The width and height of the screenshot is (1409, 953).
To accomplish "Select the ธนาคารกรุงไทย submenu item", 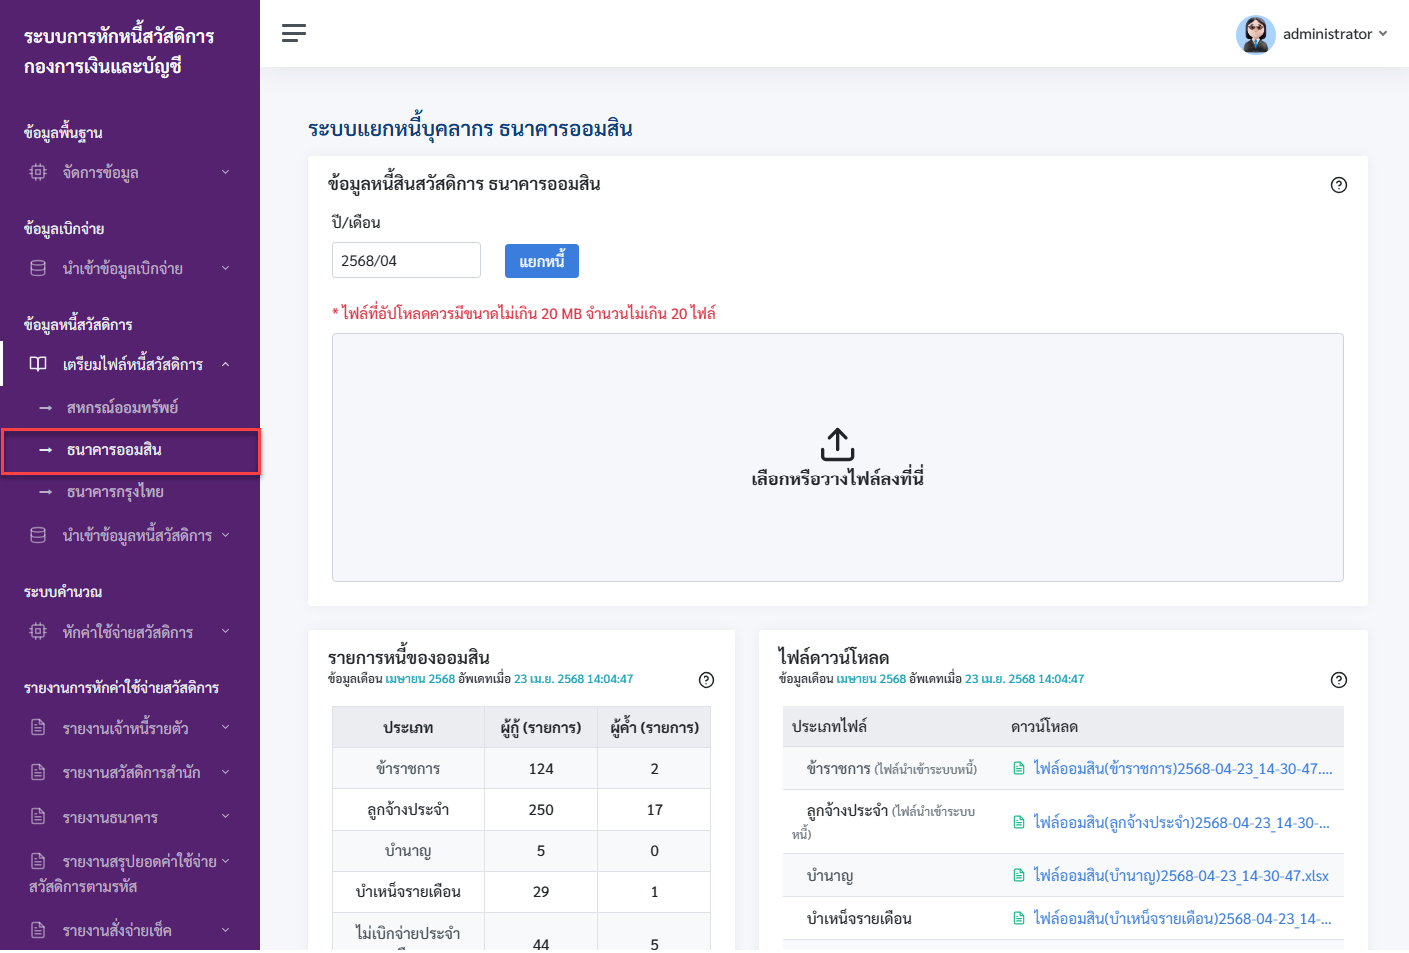I will click(x=115, y=492).
